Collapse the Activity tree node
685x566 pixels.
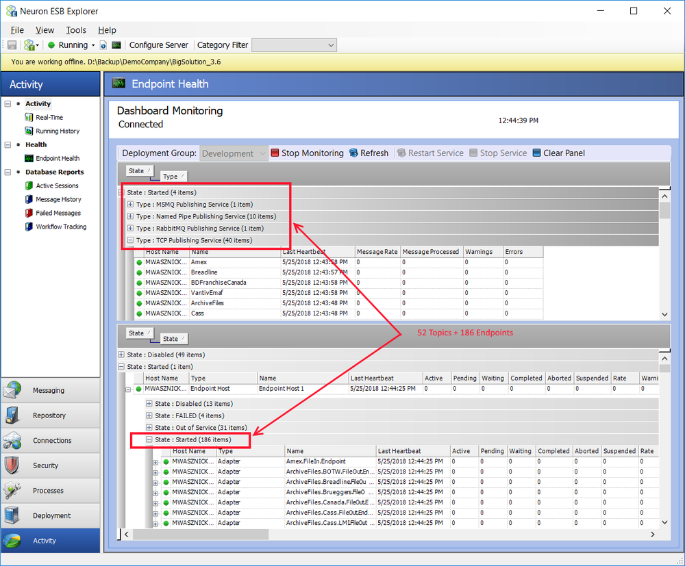point(8,104)
